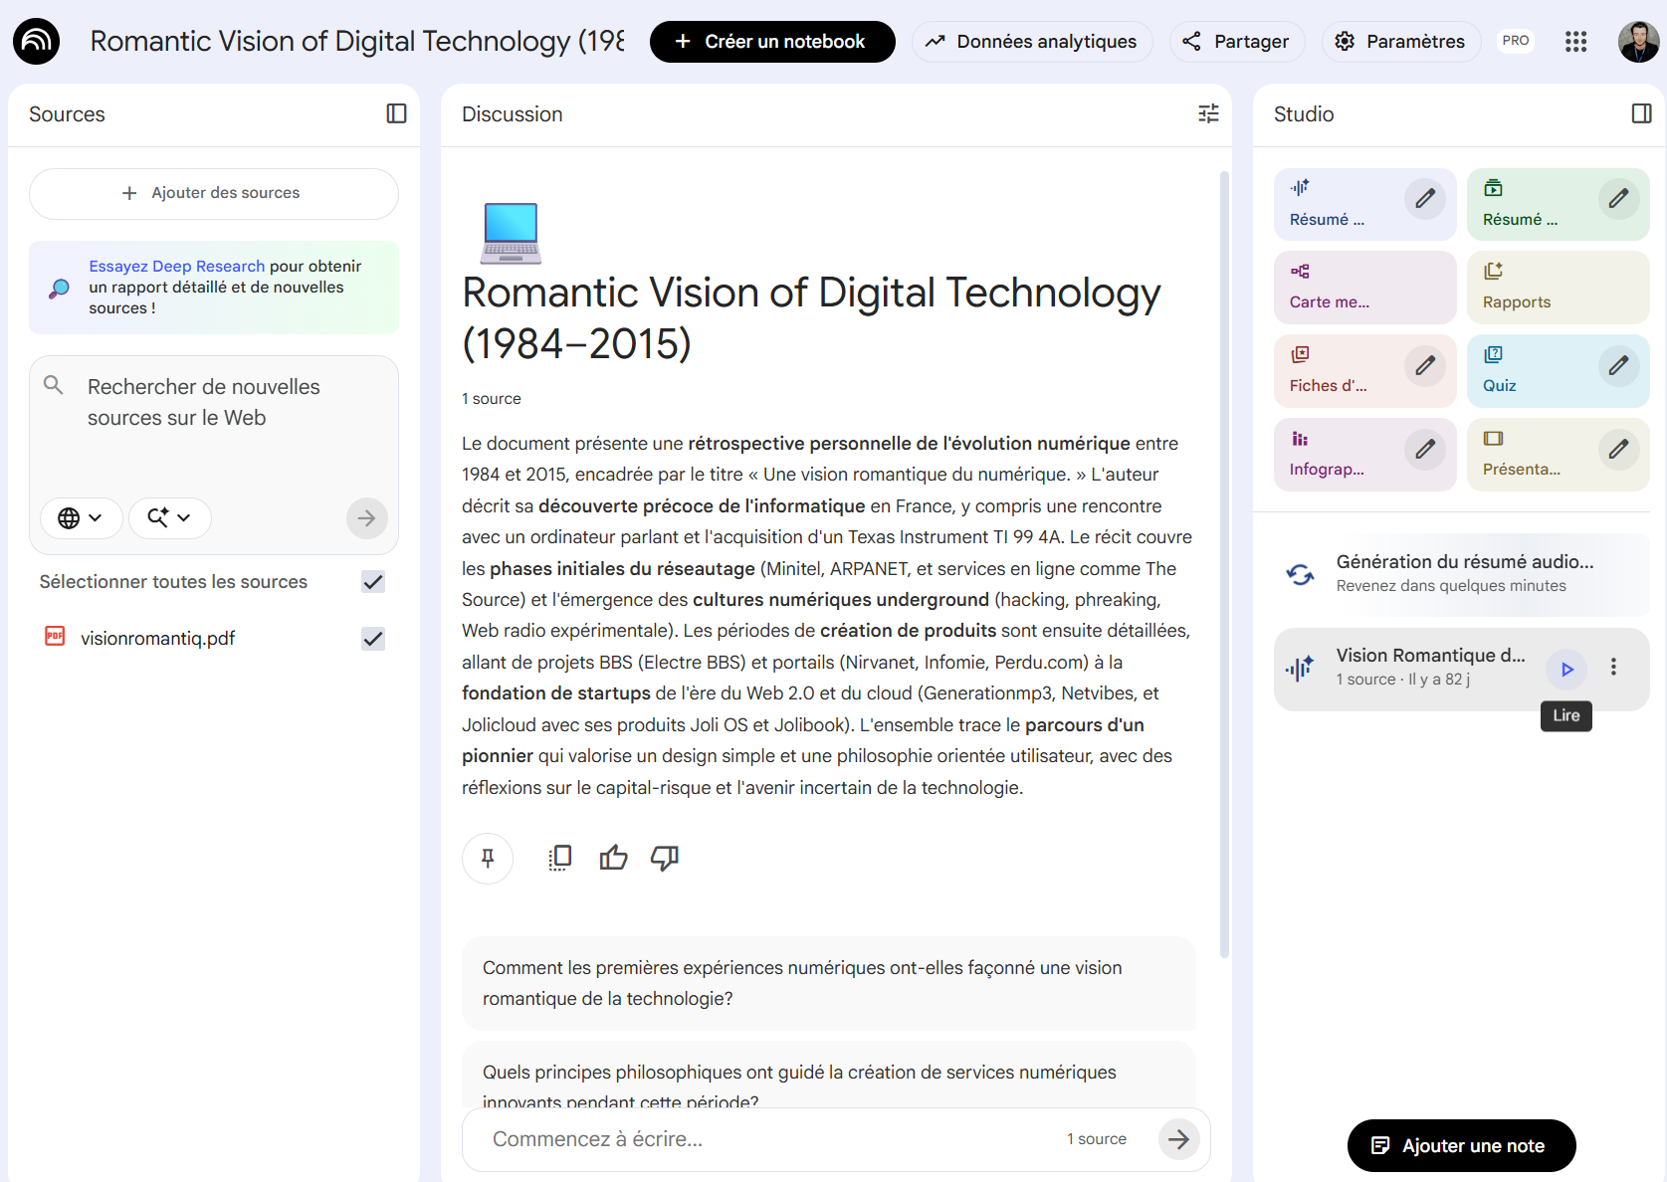Viewport: 1667px width, 1182px height.
Task: Open the research mode dropdown
Action: 170,518
